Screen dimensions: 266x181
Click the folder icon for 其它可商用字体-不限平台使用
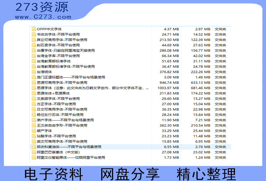(34, 40)
